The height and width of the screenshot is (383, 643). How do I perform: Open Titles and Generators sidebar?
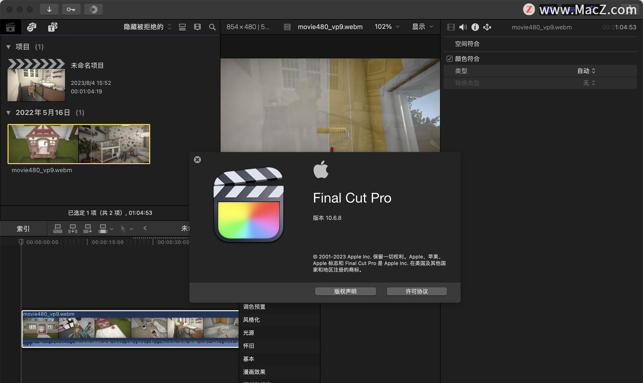coord(53,27)
